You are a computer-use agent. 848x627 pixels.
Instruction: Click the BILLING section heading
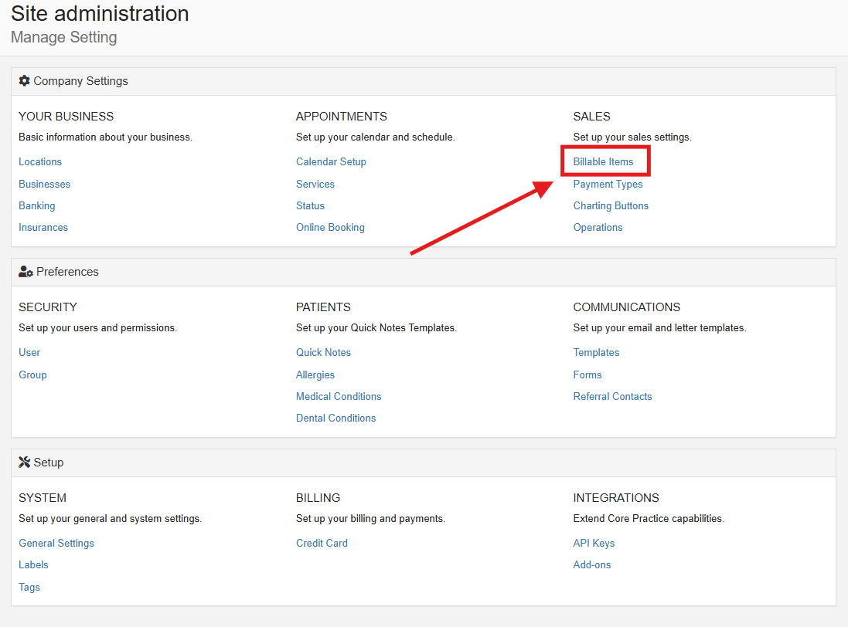point(318,498)
